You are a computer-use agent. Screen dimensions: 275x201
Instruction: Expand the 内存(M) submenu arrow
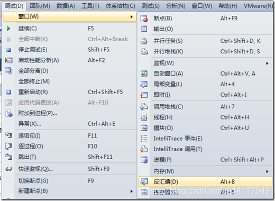pyautogui.click(x=267, y=171)
